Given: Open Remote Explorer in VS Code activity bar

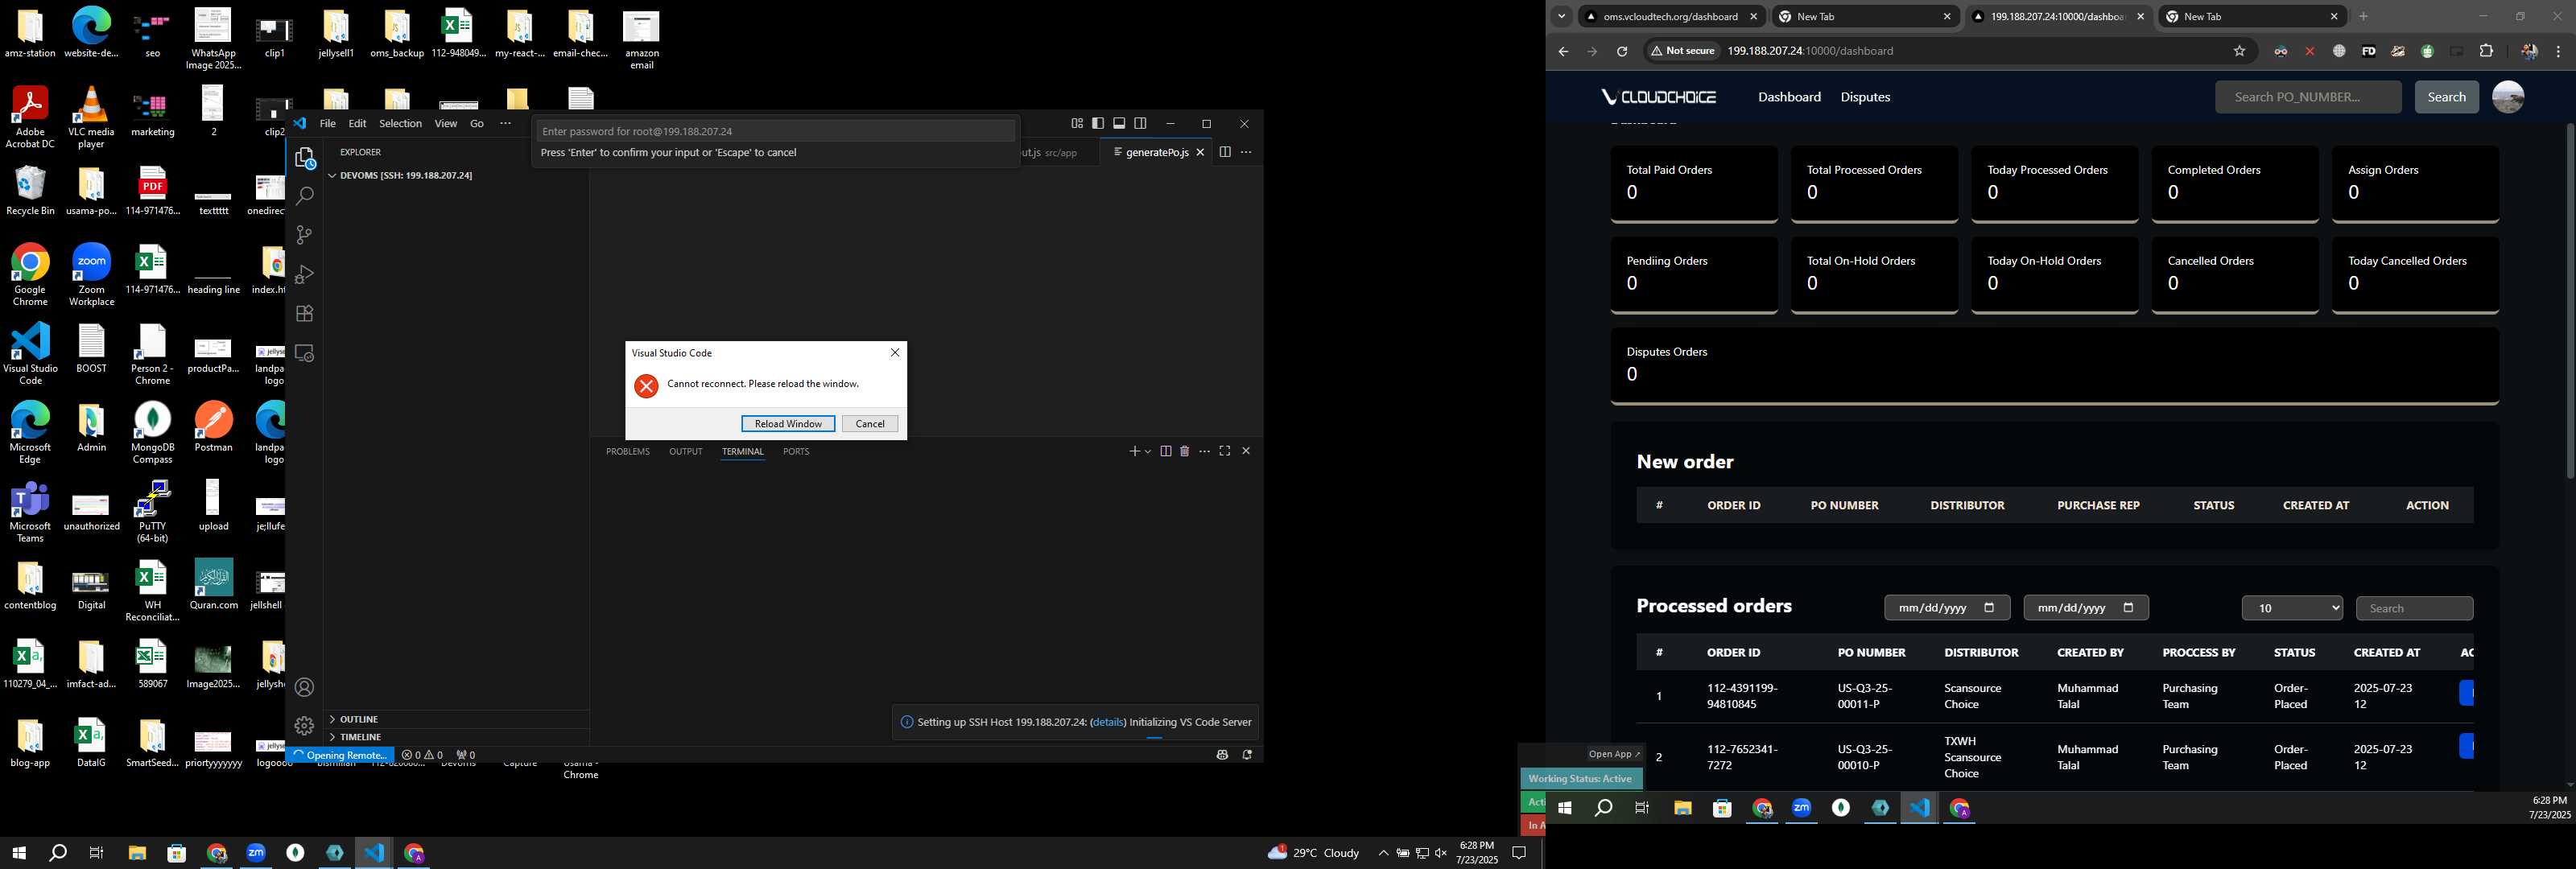Looking at the screenshot, I should point(305,353).
